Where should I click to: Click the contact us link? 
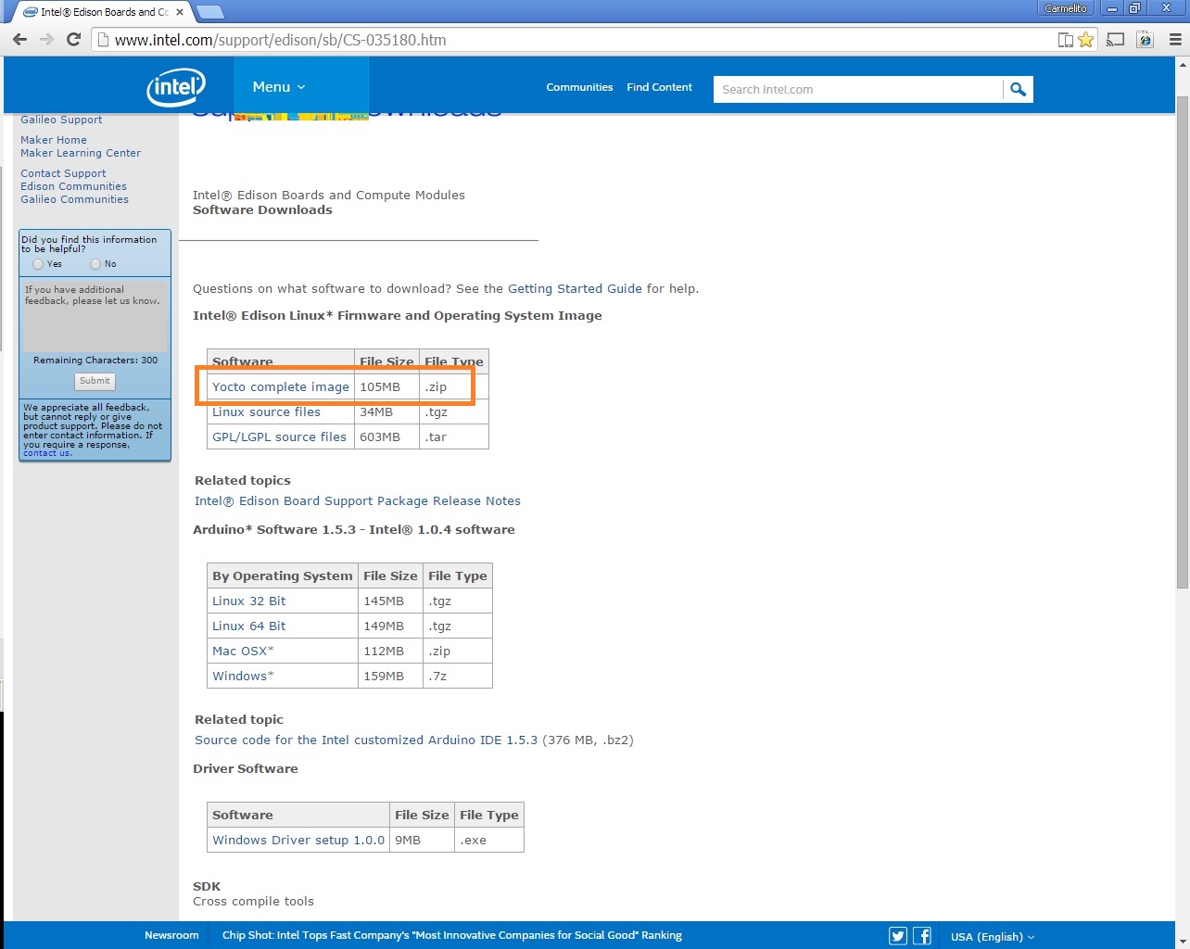point(47,453)
